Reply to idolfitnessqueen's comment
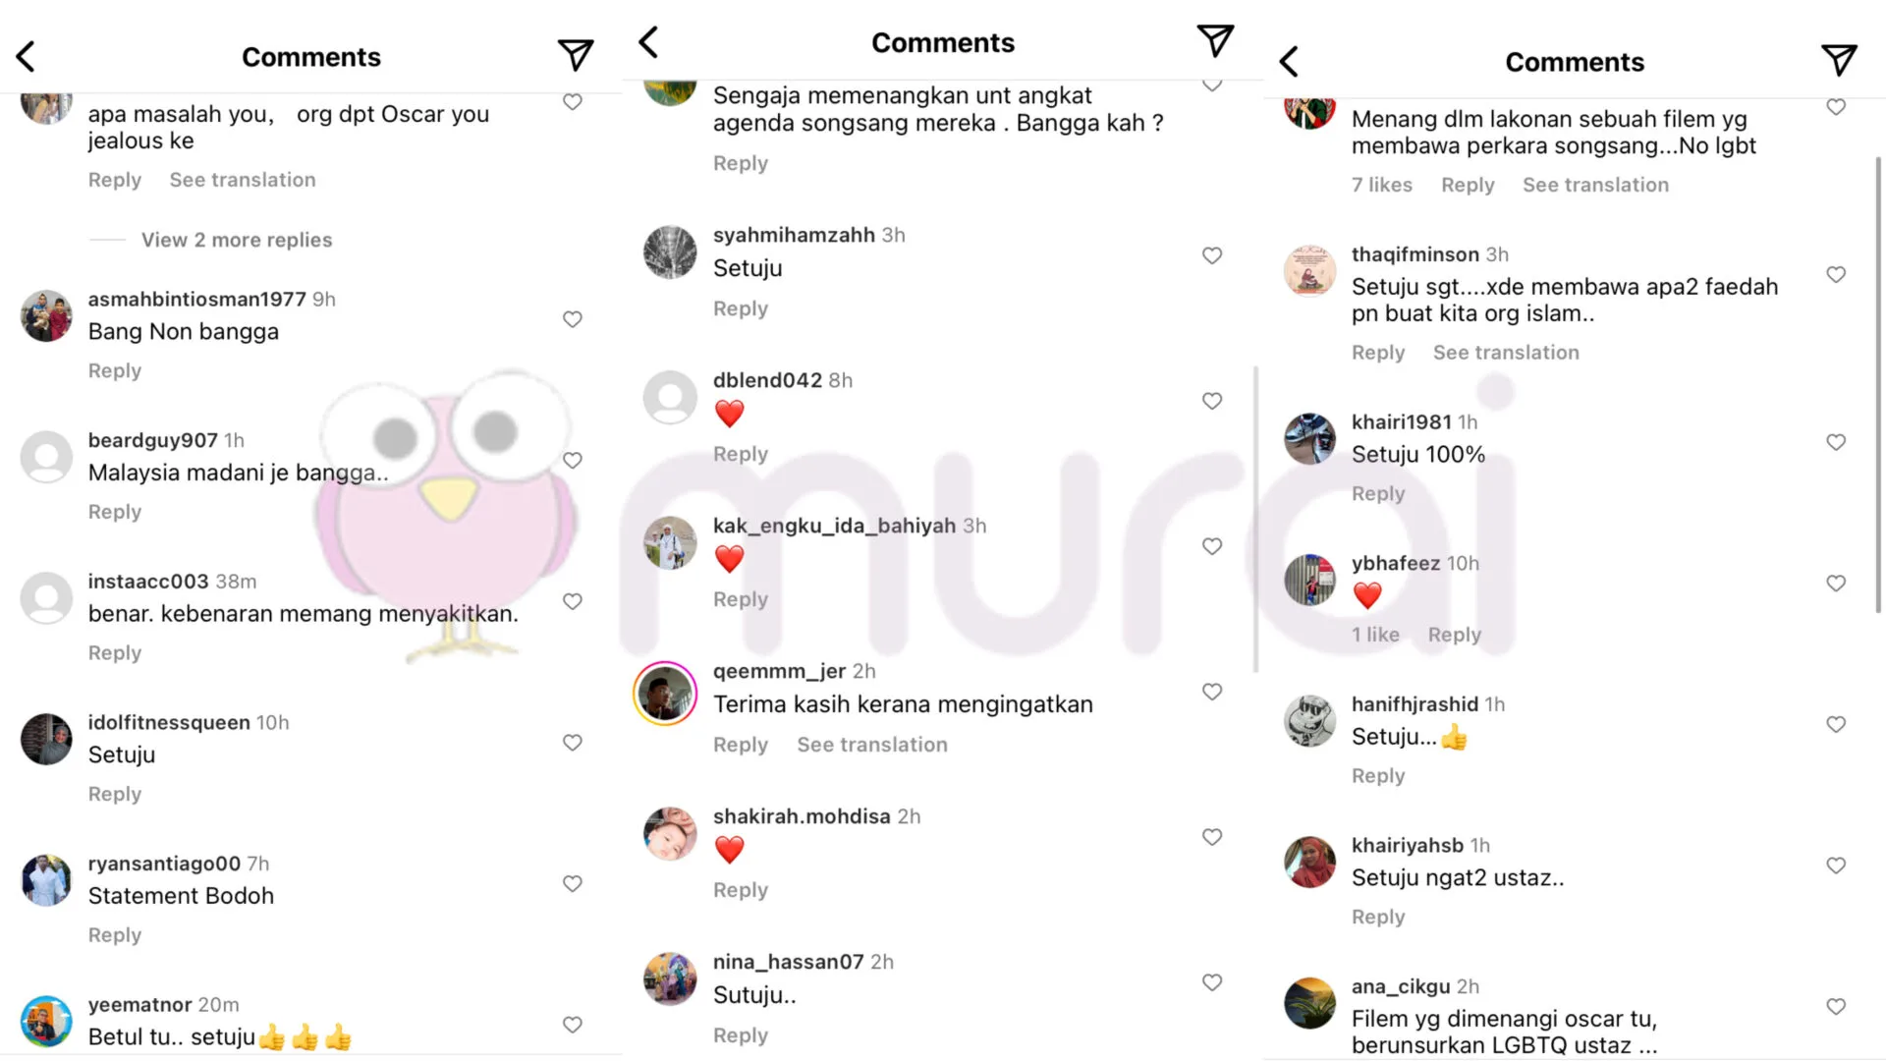The image size is (1886, 1061). tap(115, 794)
